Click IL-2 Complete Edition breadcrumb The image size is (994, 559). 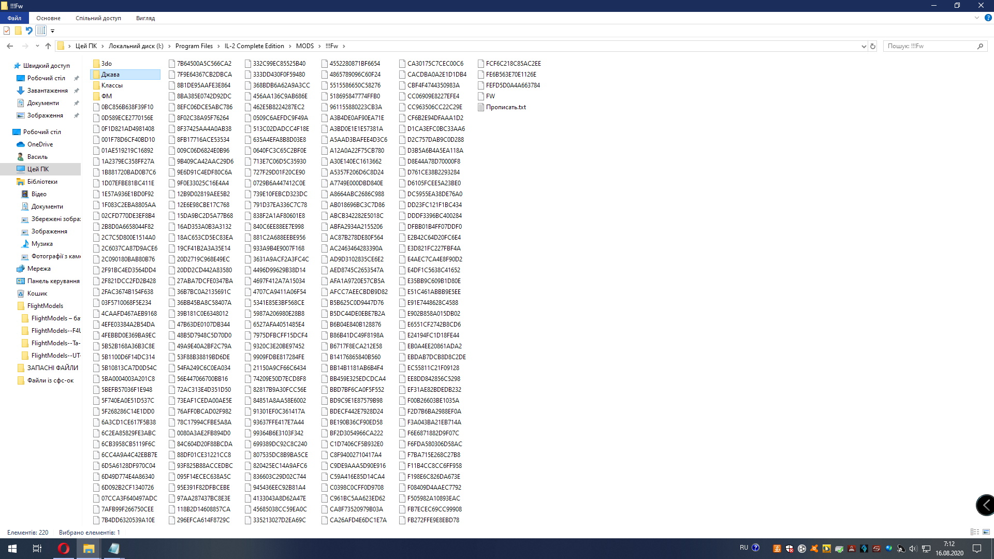(x=254, y=46)
